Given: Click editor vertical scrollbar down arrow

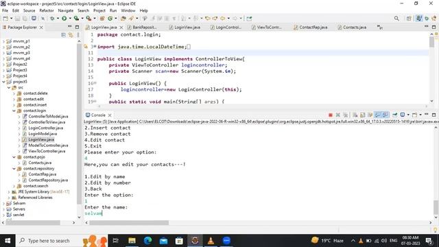Looking at the screenshot, I should click(431, 101).
